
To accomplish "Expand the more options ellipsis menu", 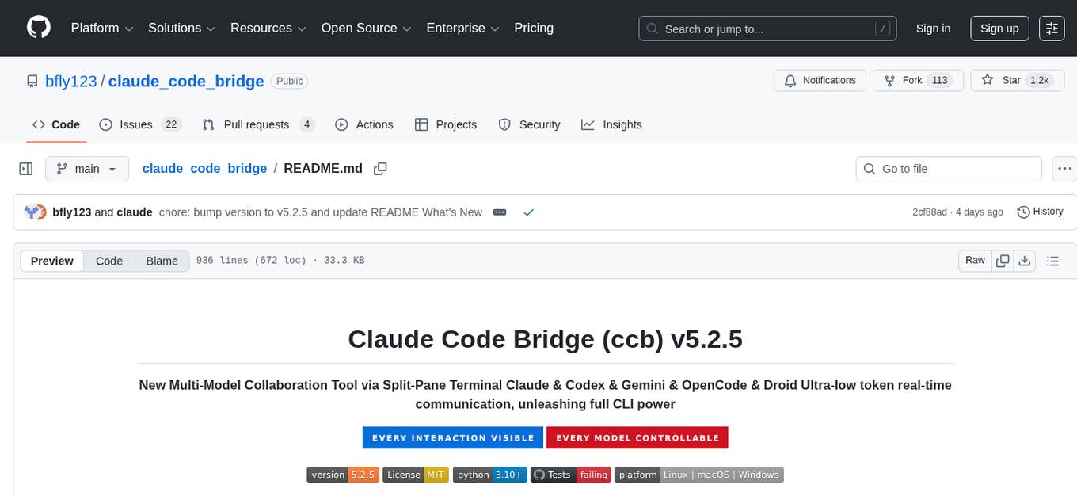I will (1064, 168).
